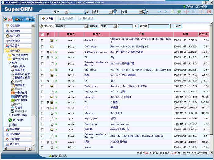Expand 邮件群发任务 tree node

[9, 116]
